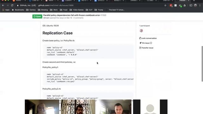203x114 pixels.
Task: Bookmark this page with the star icon
Action: [165, 5]
